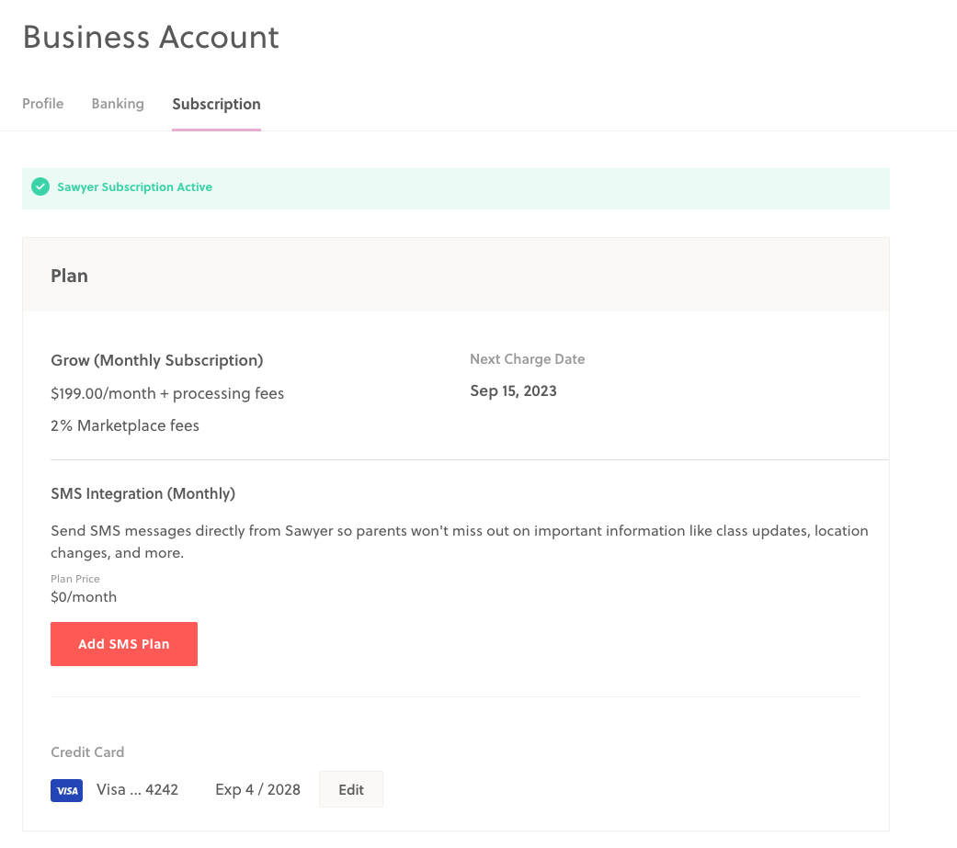Click the SMS messages description paragraph
Image resolution: width=957 pixels, height=848 pixels.
460,542
